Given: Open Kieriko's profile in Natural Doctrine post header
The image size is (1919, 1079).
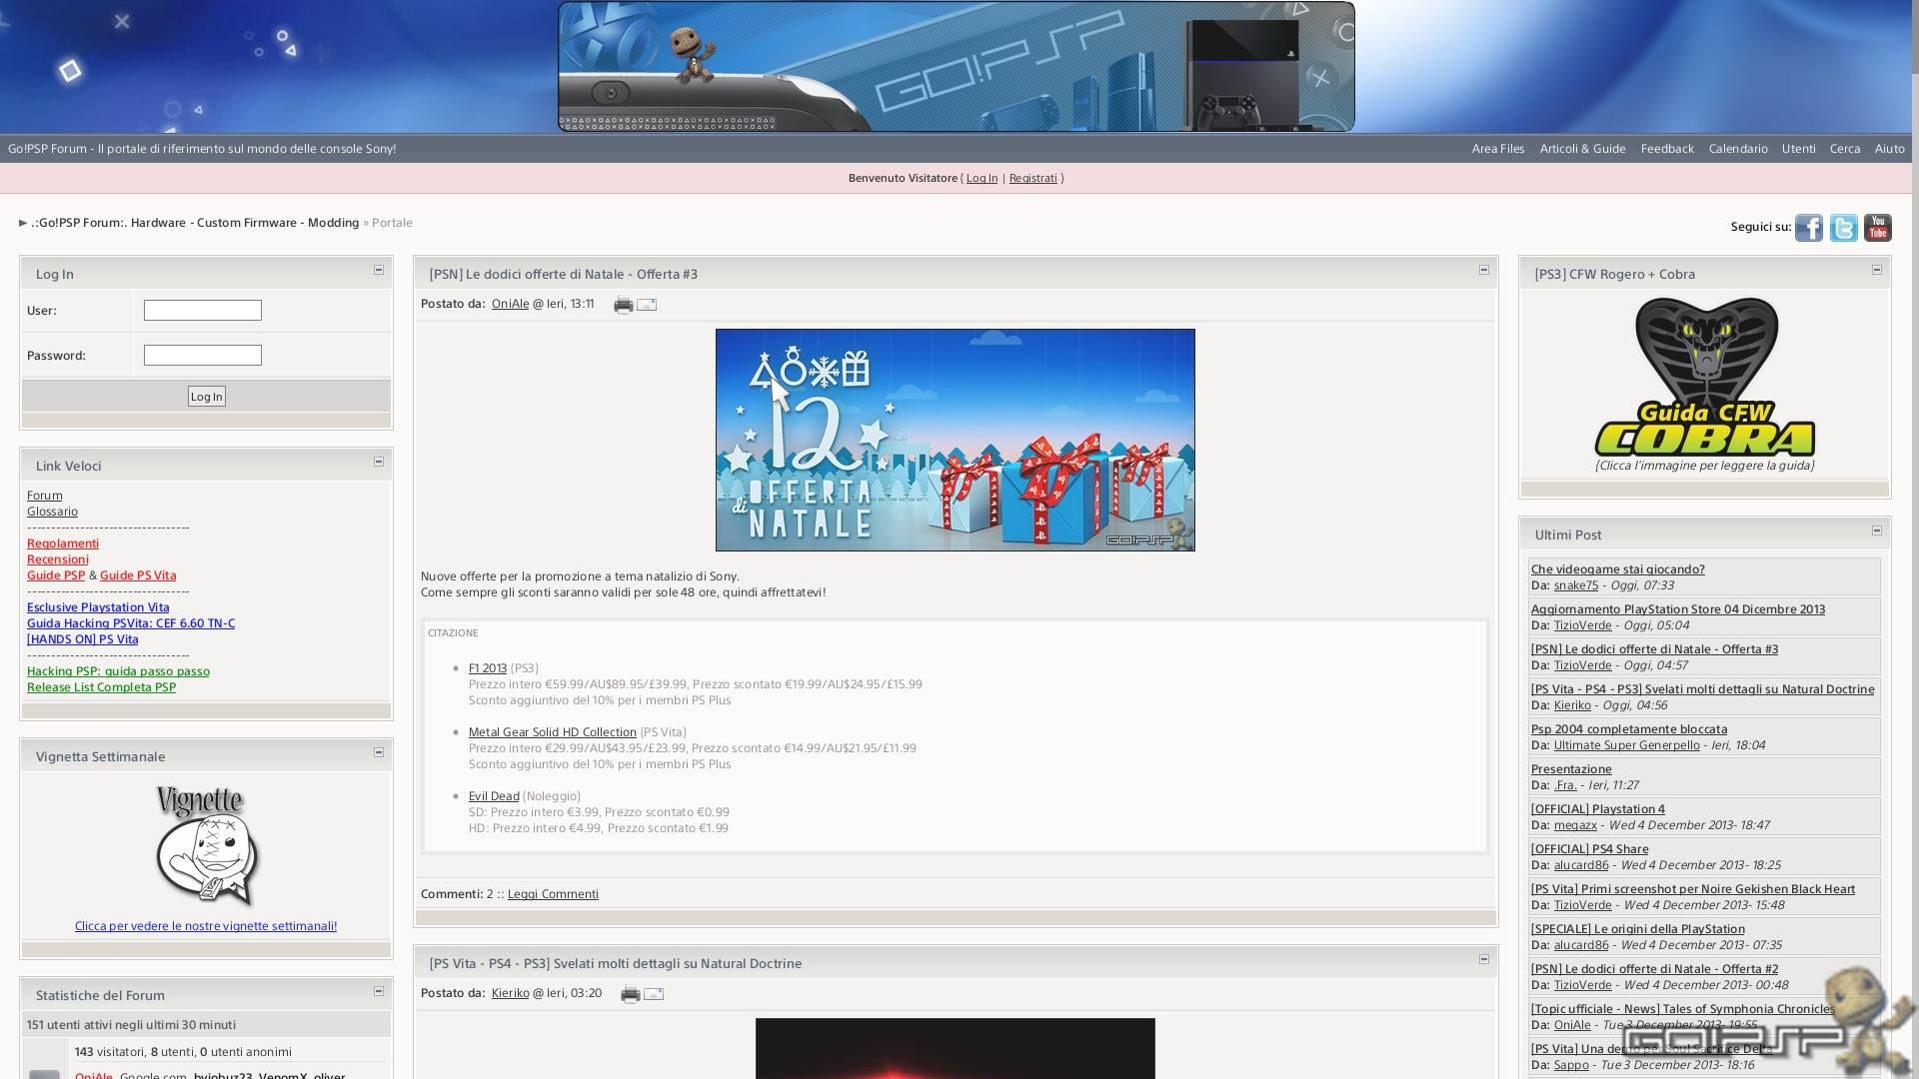Looking at the screenshot, I should point(510,993).
